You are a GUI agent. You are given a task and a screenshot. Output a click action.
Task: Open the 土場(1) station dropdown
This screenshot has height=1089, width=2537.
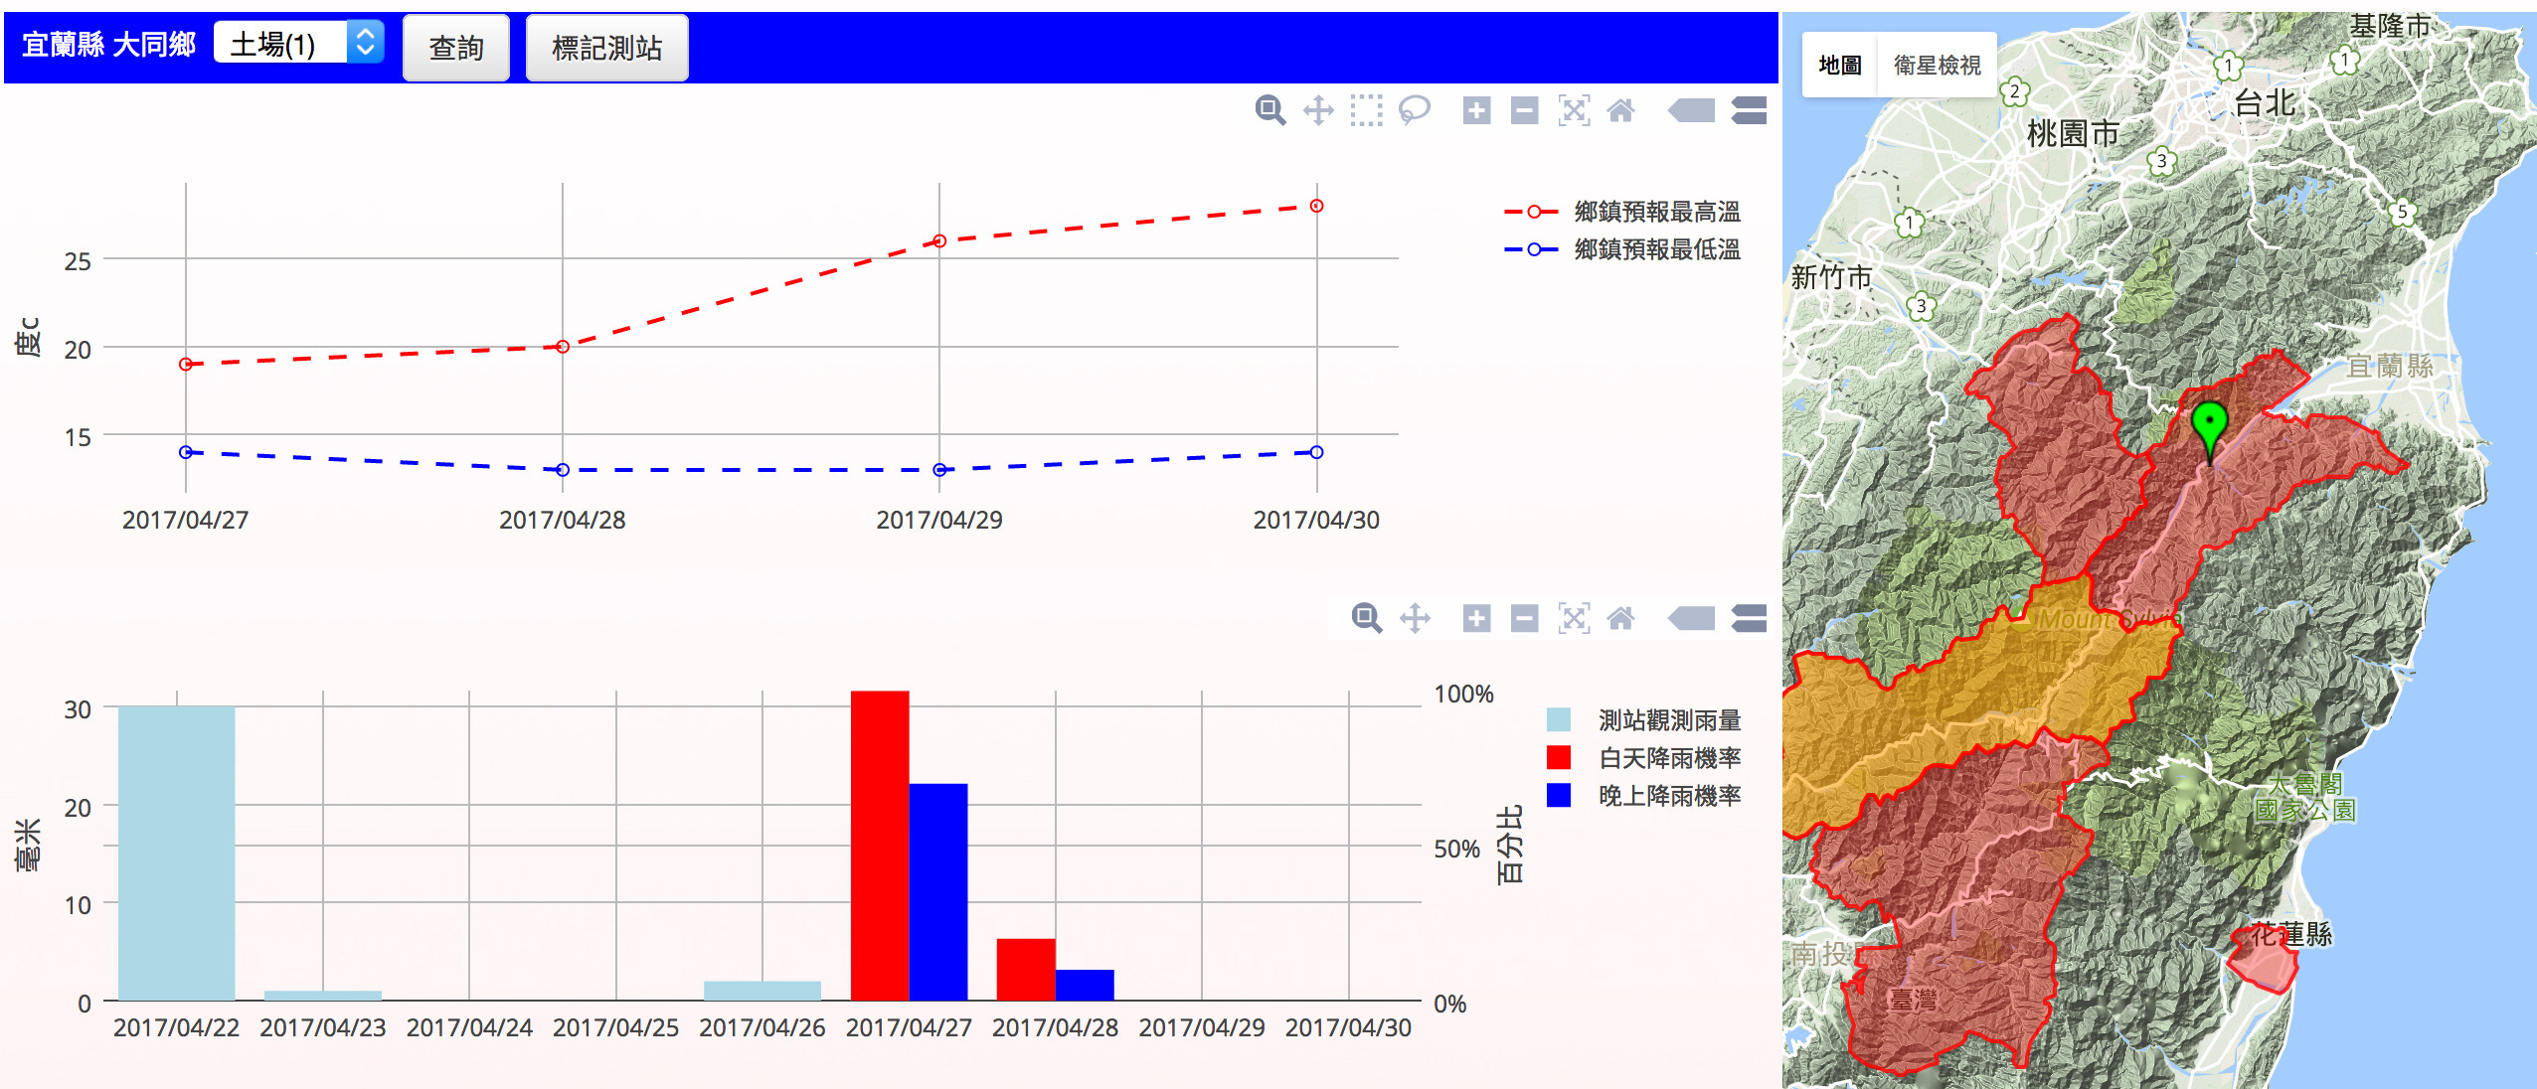click(x=298, y=44)
